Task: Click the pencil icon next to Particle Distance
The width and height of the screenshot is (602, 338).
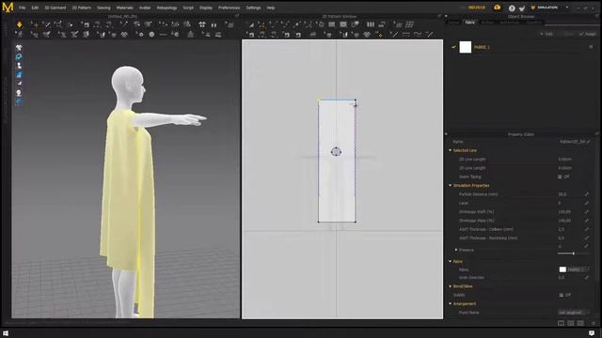Action: pyautogui.click(x=587, y=194)
